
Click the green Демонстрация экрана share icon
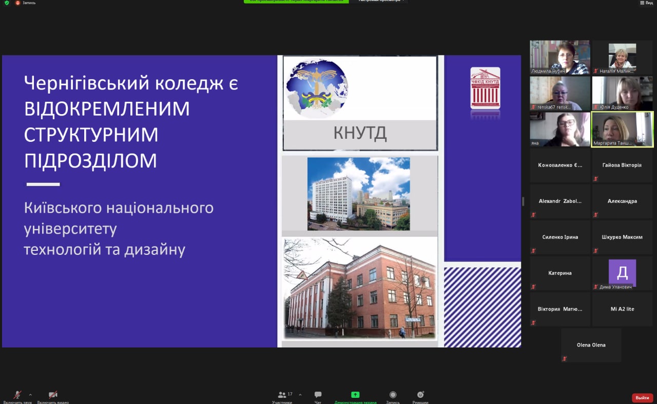tap(355, 395)
